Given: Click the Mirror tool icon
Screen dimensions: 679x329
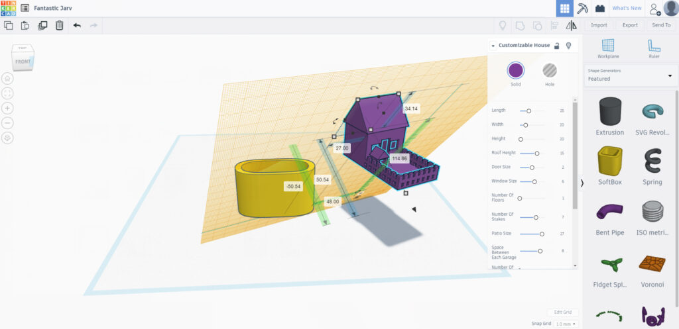Looking at the screenshot, I should point(572,26).
